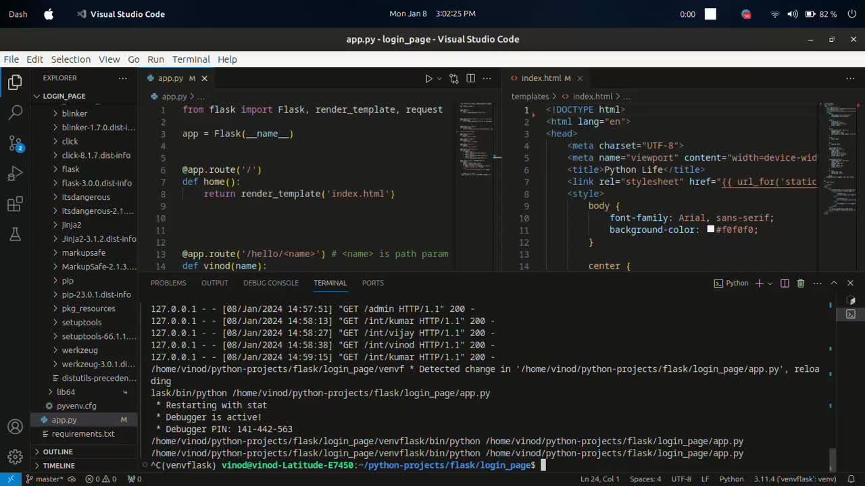
Task: Kill terminal using the trash icon
Action: pyautogui.click(x=801, y=283)
